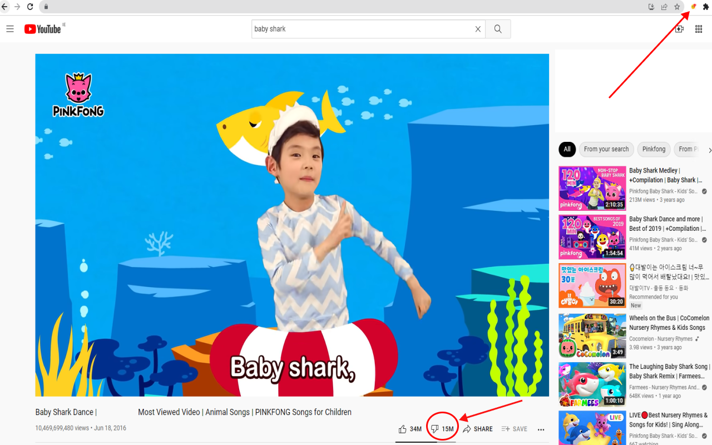Click the Jun 18, 2016 upload date
This screenshot has height=445, width=712.
110,428
